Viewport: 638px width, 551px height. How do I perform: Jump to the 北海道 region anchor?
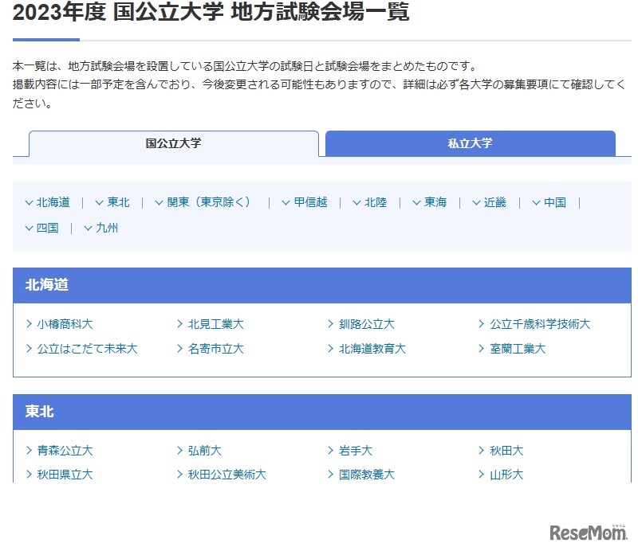48,202
